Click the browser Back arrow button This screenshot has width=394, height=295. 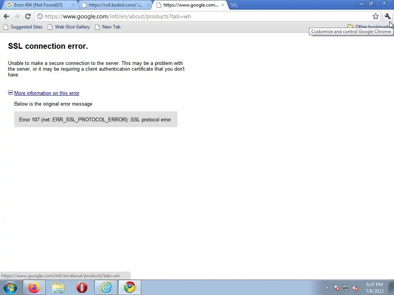click(x=6, y=17)
